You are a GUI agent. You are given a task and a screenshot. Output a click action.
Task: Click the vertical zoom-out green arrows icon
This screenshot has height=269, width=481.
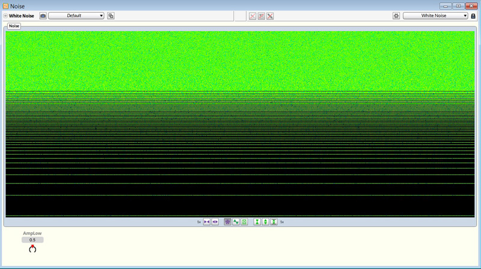pyautogui.click(x=265, y=221)
